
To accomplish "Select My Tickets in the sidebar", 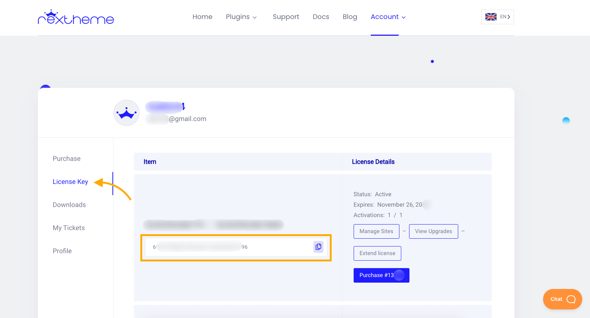I will [69, 228].
